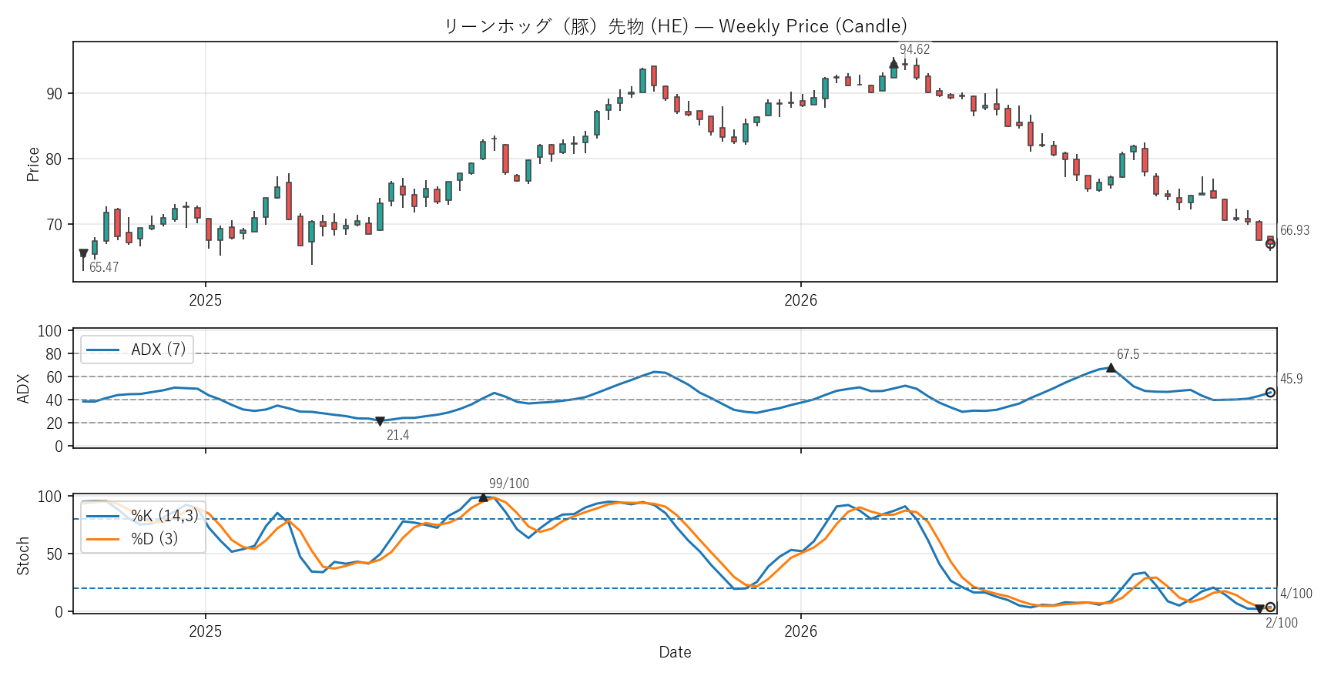The width and height of the screenshot is (1331, 676).
Task: Click the Date x-axis label
Action: [675, 652]
